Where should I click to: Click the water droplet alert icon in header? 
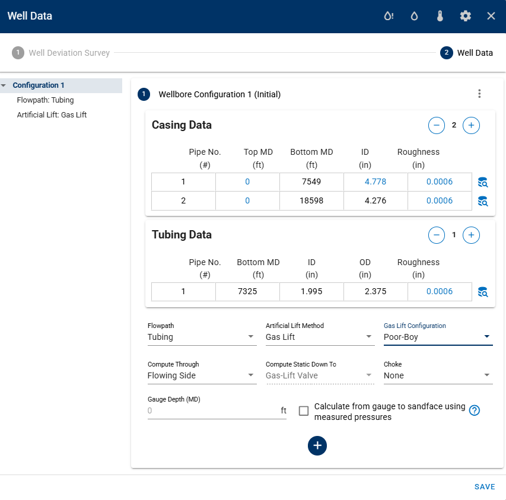coord(388,16)
